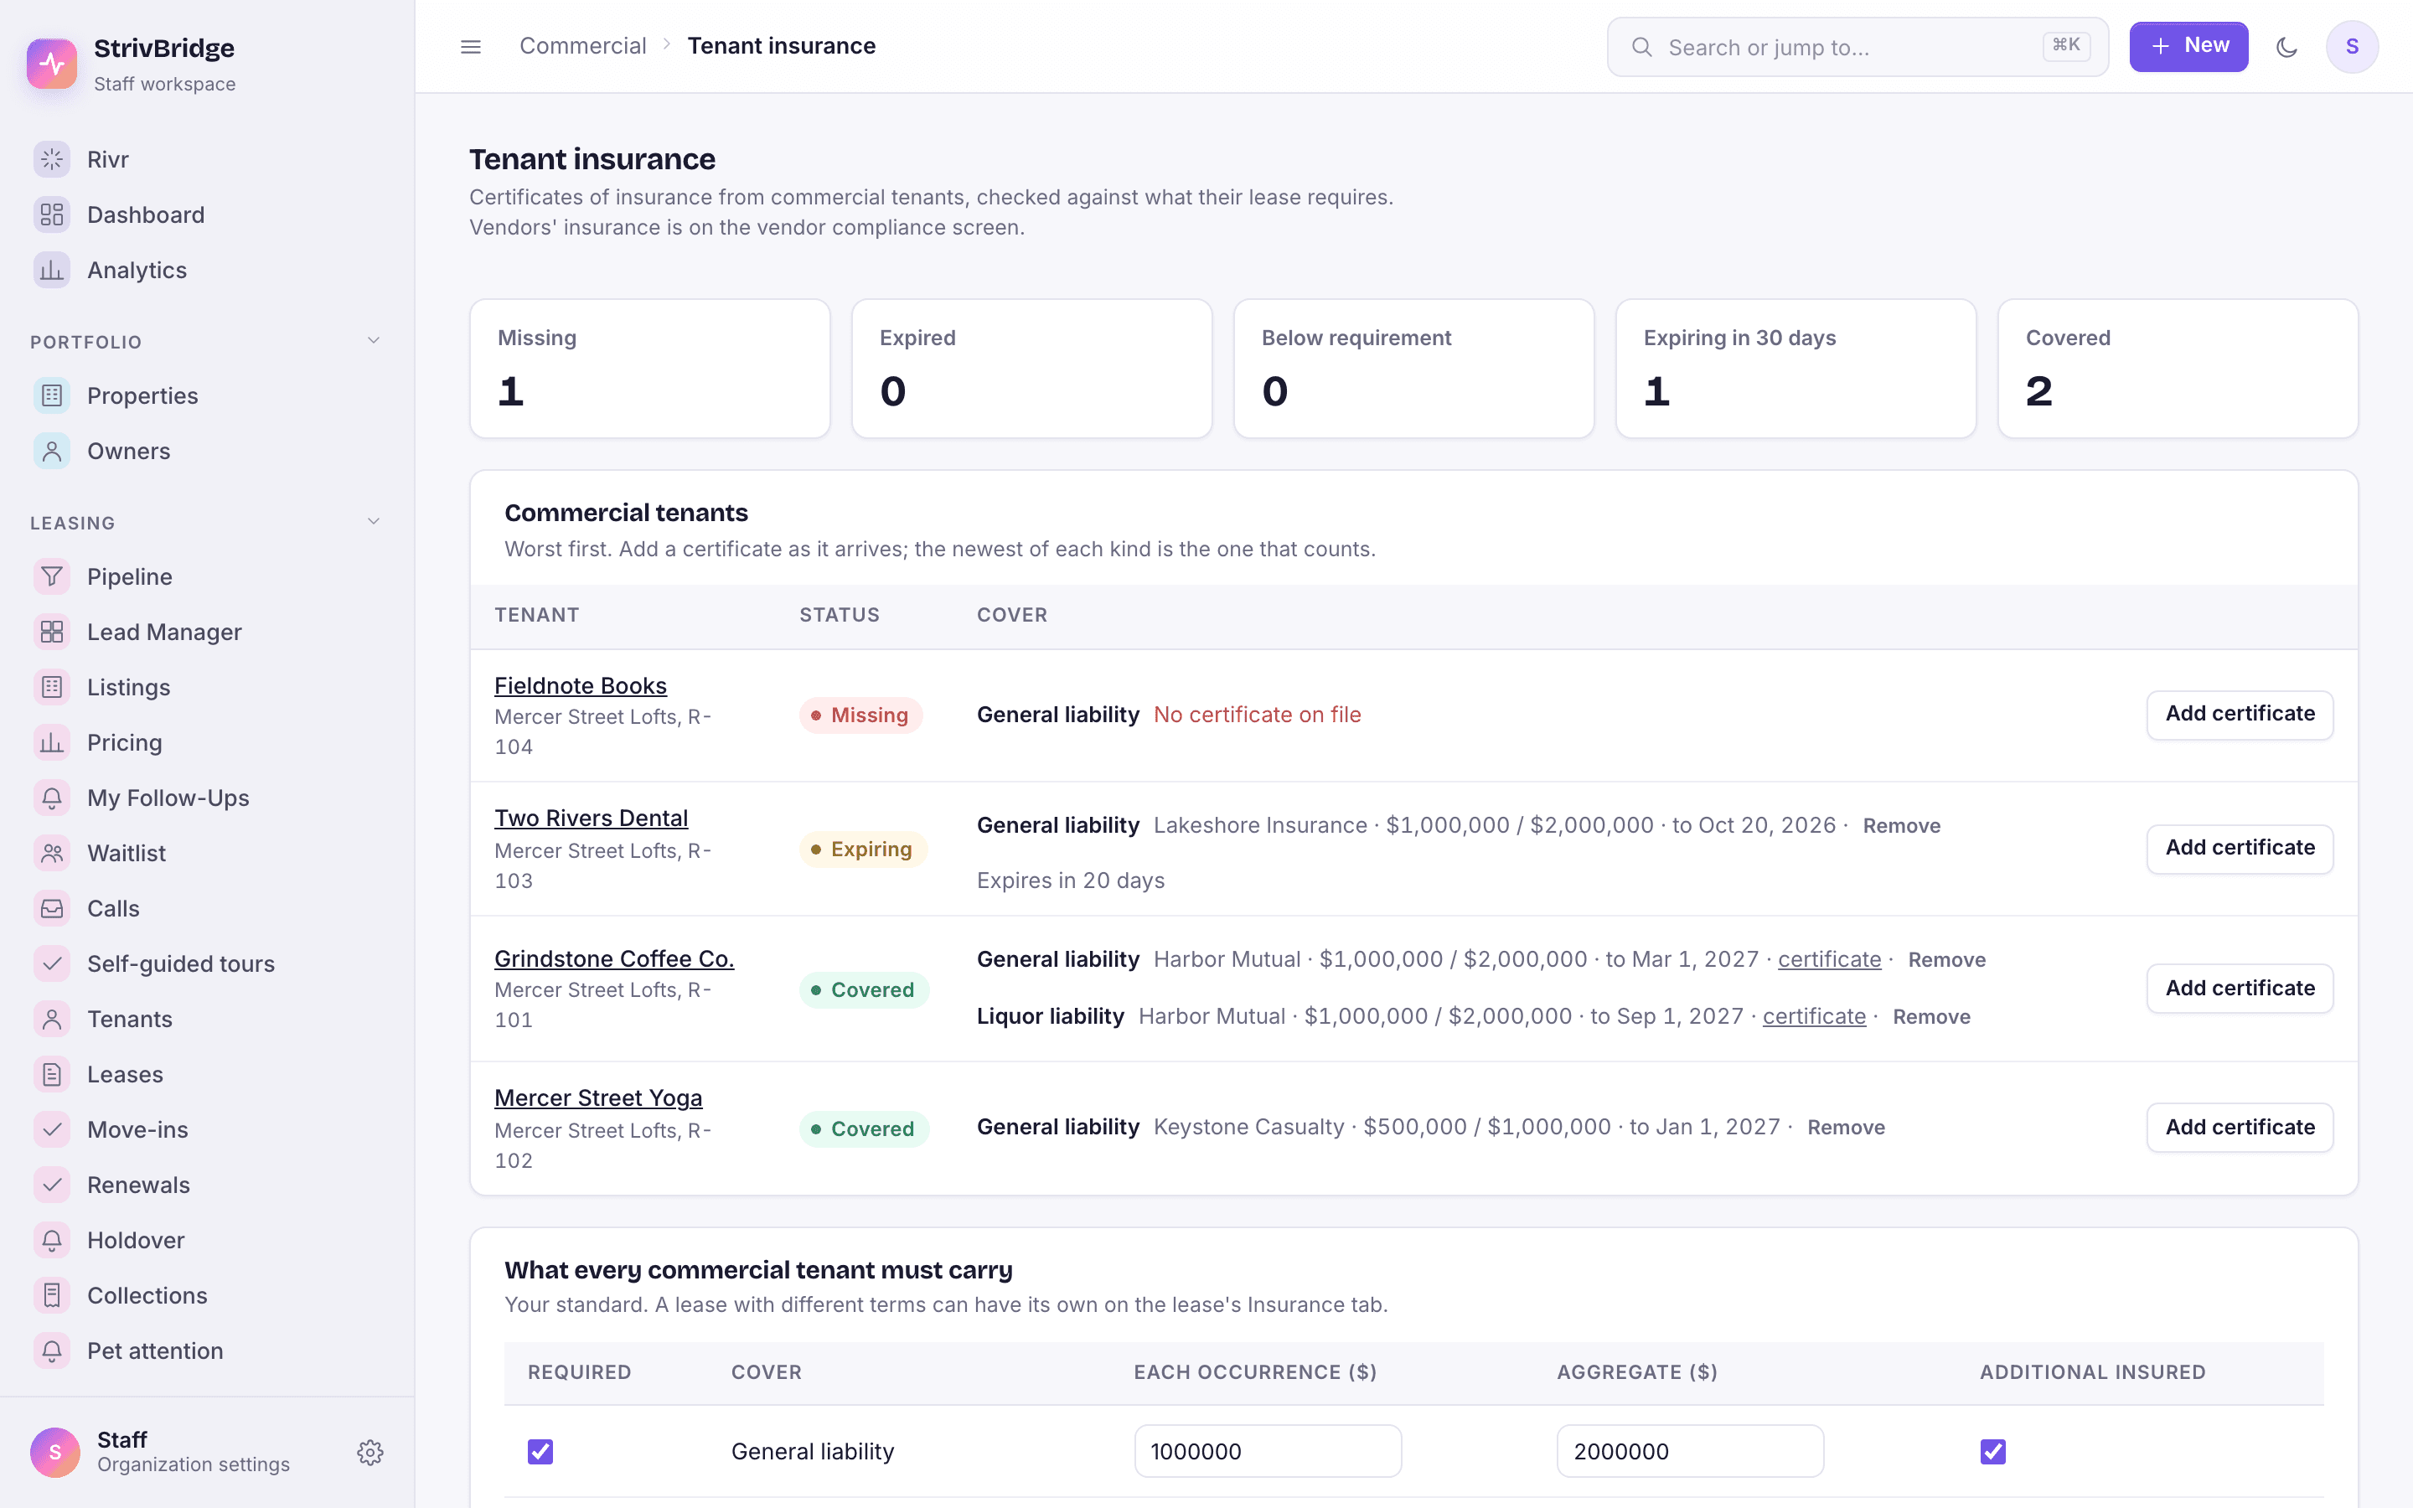2413x1508 pixels.
Task: Open Pet attention in sidebar
Action: click(x=206, y=1350)
